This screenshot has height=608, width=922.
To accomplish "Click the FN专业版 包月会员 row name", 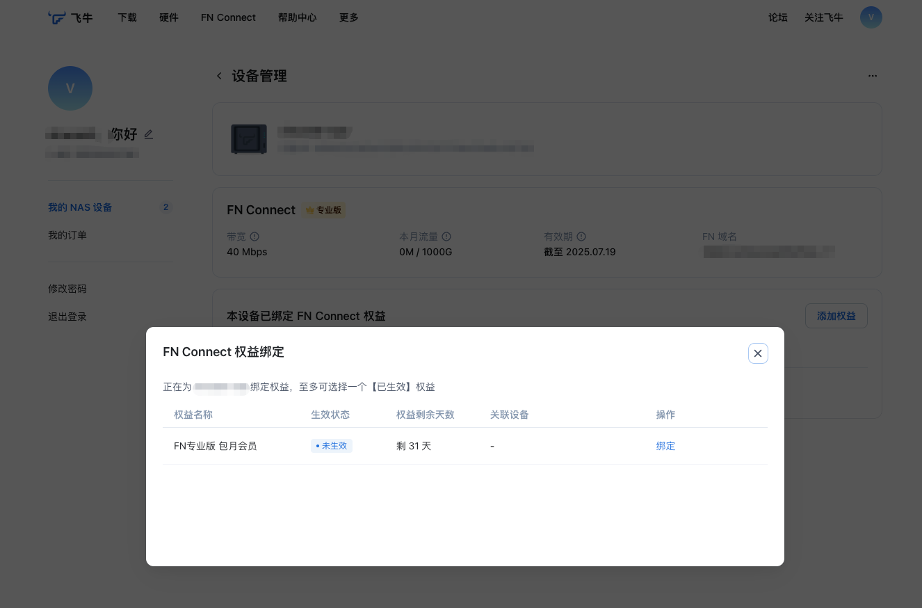I will point(216,446).
